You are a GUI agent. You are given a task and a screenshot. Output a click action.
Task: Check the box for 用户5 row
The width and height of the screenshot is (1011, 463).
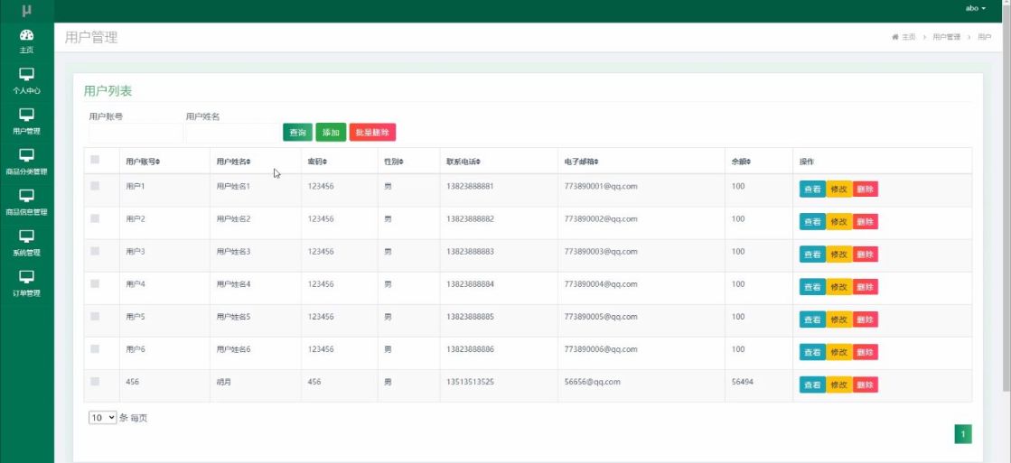96,316
